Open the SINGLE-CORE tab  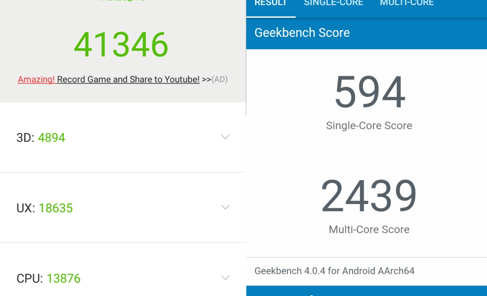[x=334, y=4]
